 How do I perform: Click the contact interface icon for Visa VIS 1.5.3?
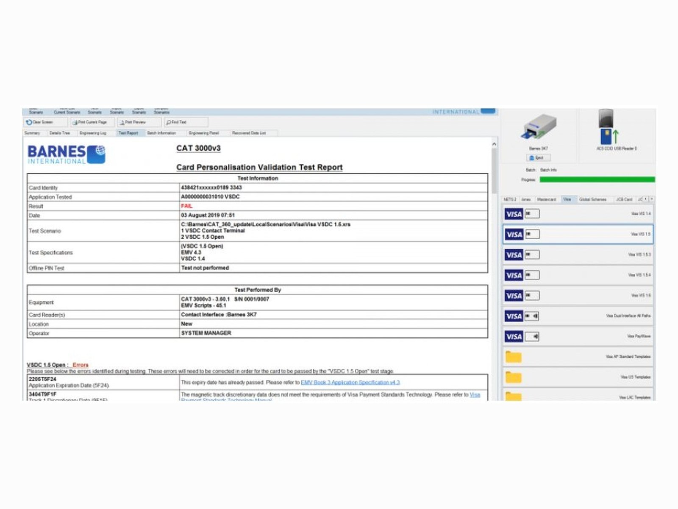coord(532,255)
